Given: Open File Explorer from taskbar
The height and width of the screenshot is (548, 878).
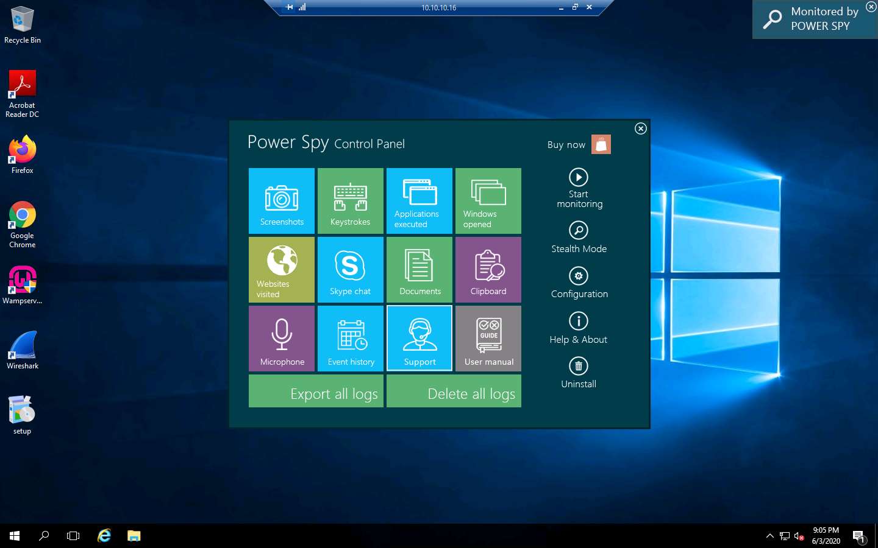Looking at the screenshot, I should (134, 536).
